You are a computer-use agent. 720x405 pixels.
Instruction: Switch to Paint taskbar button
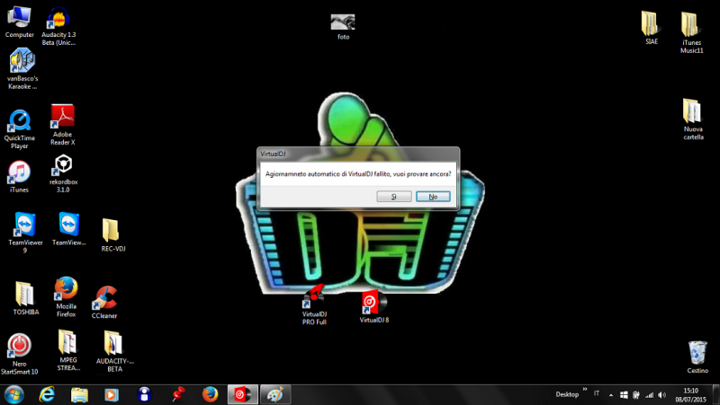(x=275, y=394)
